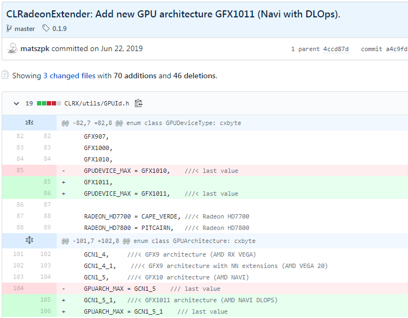Screen dimensions: 408x318
Task: Expand hidden lines above line 101
Action: click(x=29, y=240)
